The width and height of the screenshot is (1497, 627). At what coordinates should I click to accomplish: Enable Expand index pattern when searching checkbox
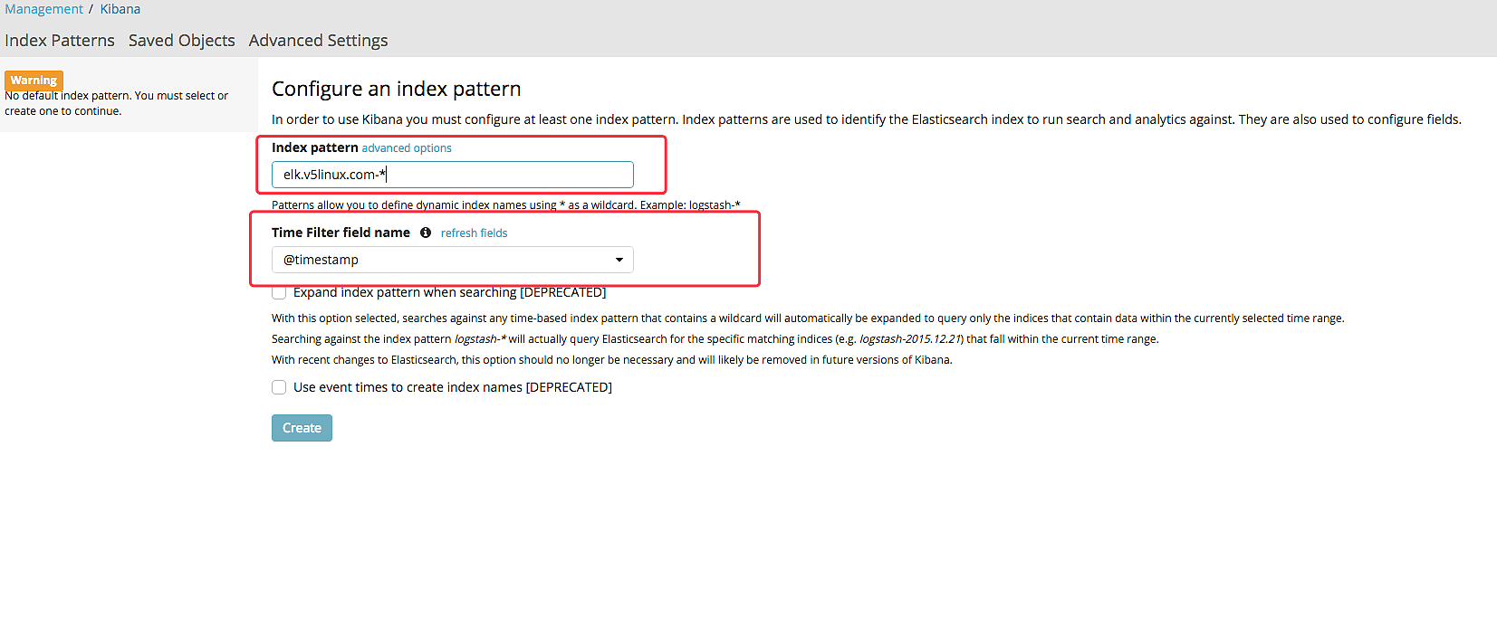coord(279,293)
